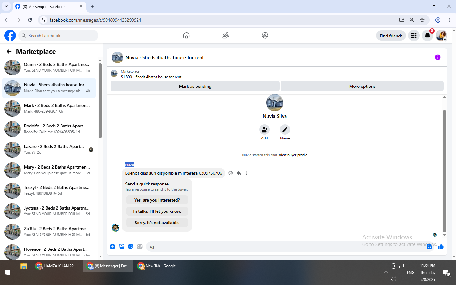This screenshot has width=456, height=285.
Task: Open Teezyf's apartment conversation
Action: pos(49,191)
